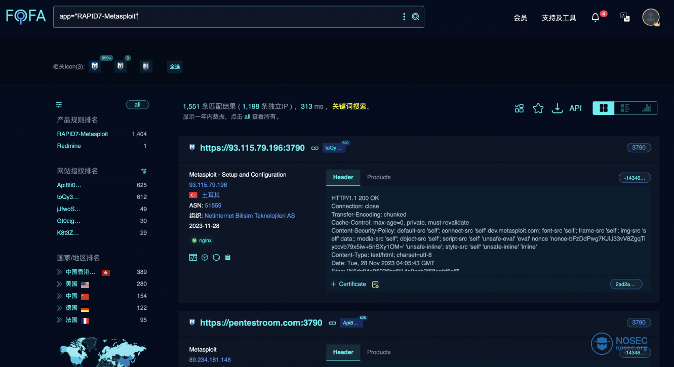
Task: Click the 全选 select-all button
Action: pos(175,67)
